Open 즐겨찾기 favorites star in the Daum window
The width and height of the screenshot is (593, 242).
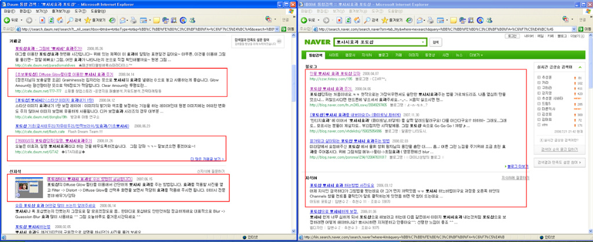(94, 20)
